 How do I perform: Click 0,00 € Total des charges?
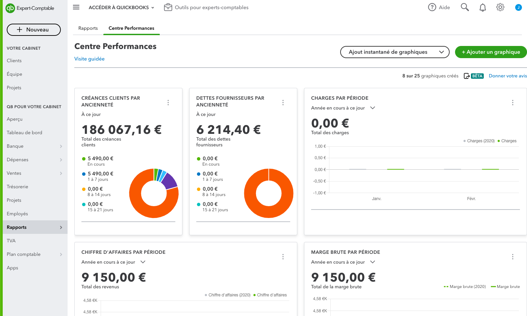330,123
